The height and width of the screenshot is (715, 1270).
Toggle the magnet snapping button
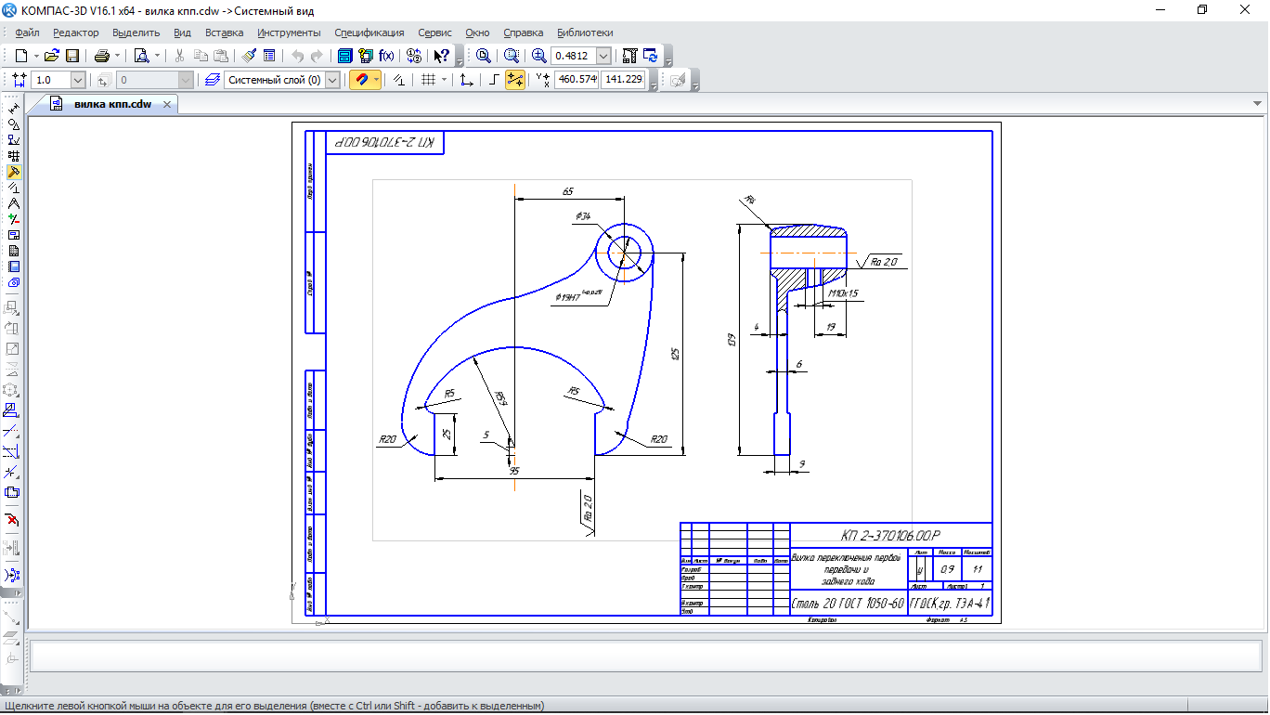tap(360, 80)
